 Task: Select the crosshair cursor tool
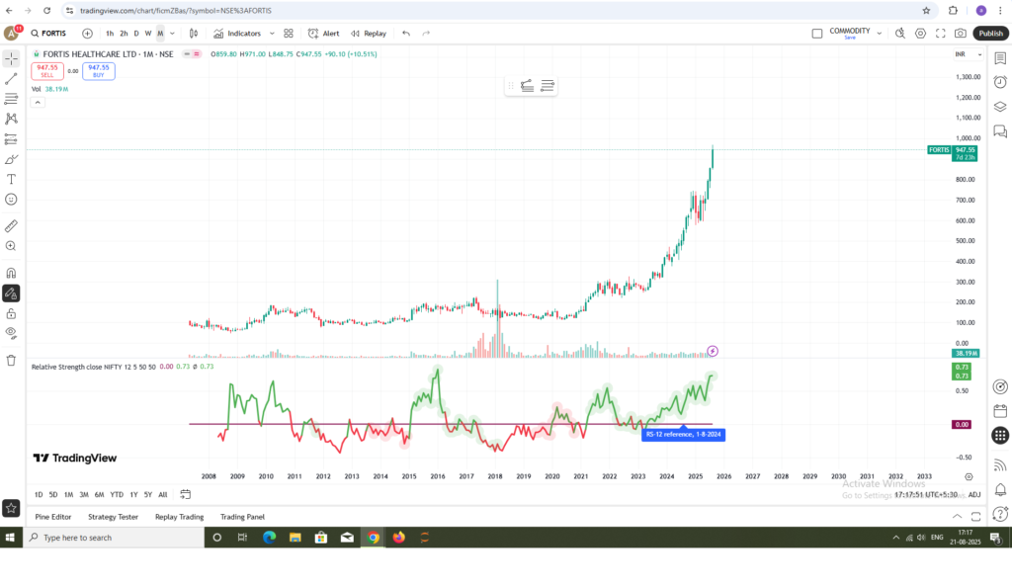tap(11, 58)
